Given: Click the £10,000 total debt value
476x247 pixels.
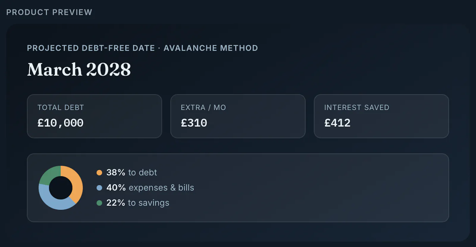Looking at the screenshot, I should 60,123.
